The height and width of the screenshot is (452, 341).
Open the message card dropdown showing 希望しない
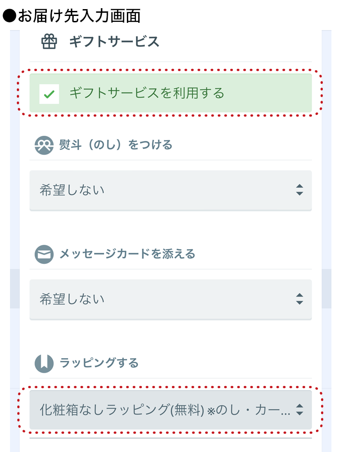click(170, 299)
